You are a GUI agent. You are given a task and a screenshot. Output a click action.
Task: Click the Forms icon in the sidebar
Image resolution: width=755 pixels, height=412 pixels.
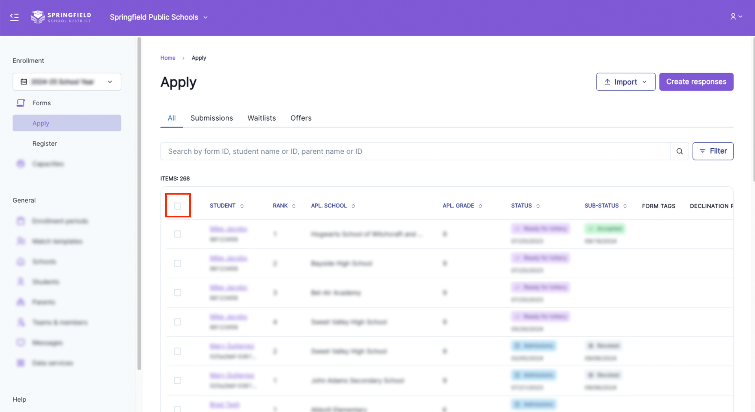(21, 103)
